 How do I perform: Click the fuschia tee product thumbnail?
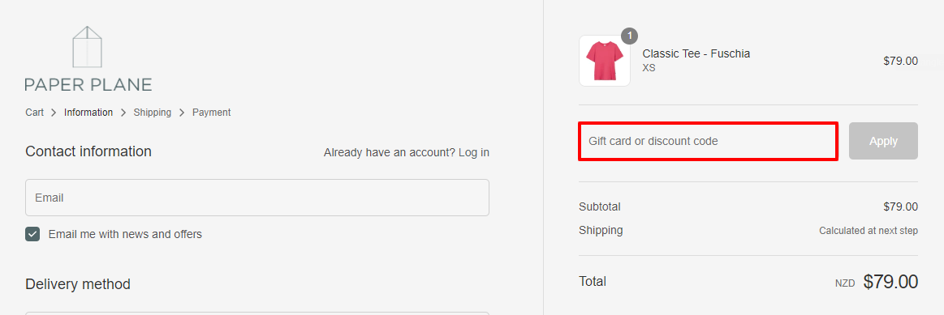(605, 61)
